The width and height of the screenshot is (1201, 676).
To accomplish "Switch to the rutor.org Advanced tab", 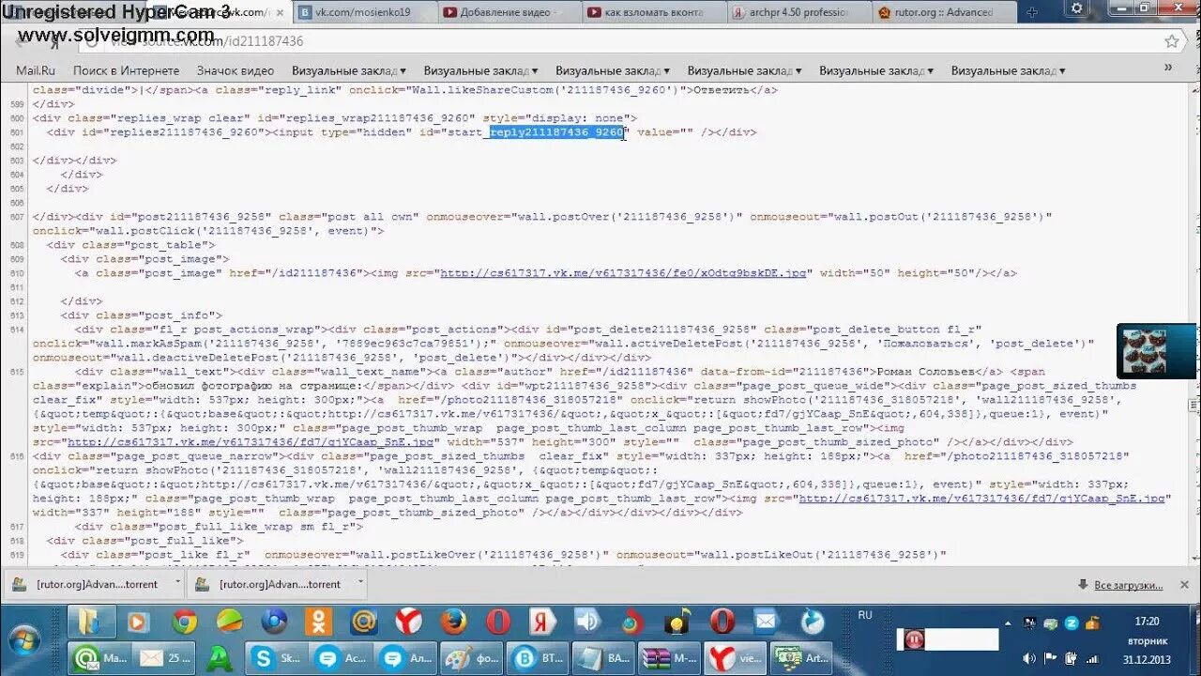I will pyautogui.click(x=943, y=12).
